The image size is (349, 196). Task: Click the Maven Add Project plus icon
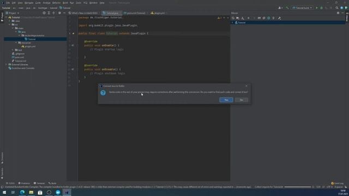249,18
